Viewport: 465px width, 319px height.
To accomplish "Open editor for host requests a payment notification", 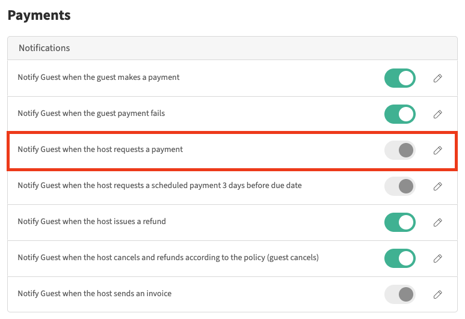I will click(x=438, y=150).
